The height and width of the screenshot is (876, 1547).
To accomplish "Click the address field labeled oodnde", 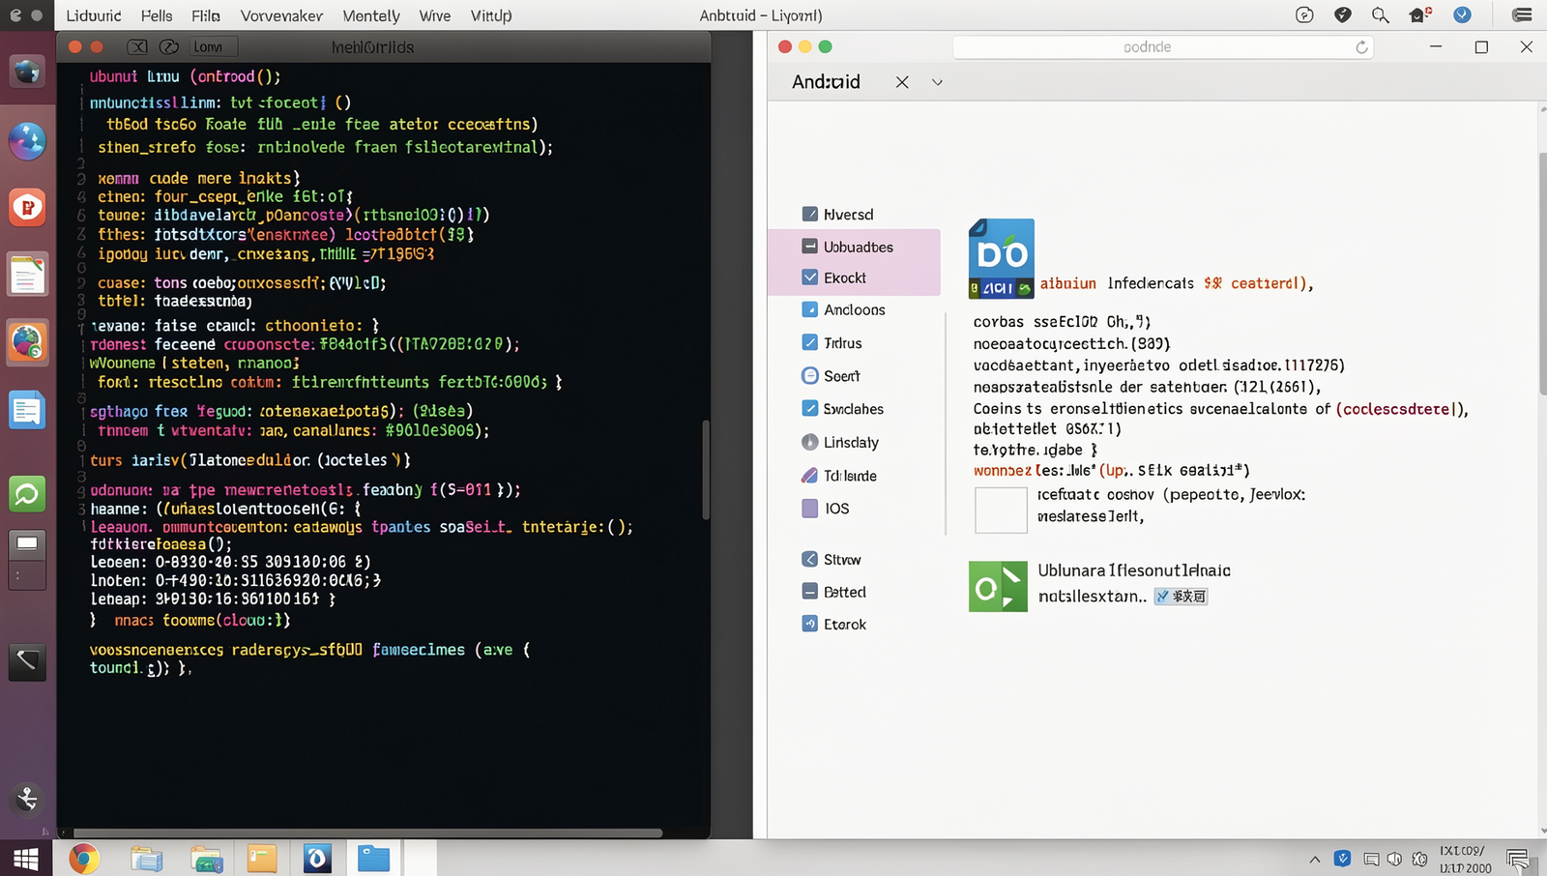I will pyautogui.click(x=1163, y=46).
